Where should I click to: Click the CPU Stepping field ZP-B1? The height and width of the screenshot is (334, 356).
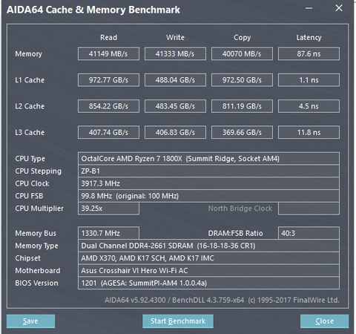pos(208,171)
